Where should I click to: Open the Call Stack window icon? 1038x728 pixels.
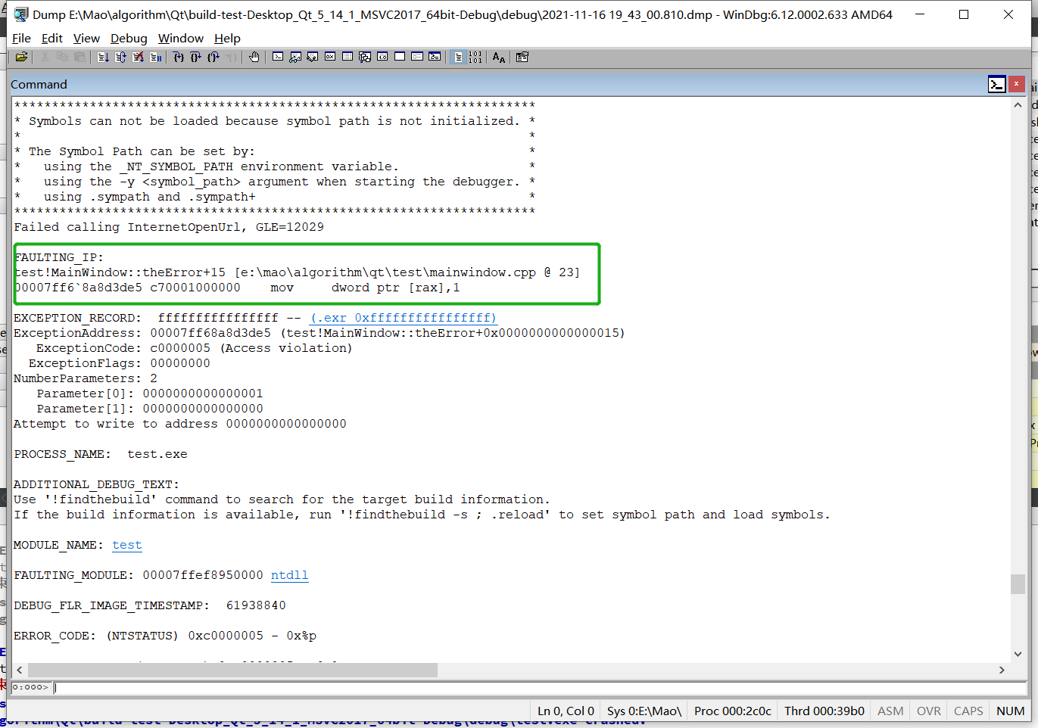click(x=365, y=57)
